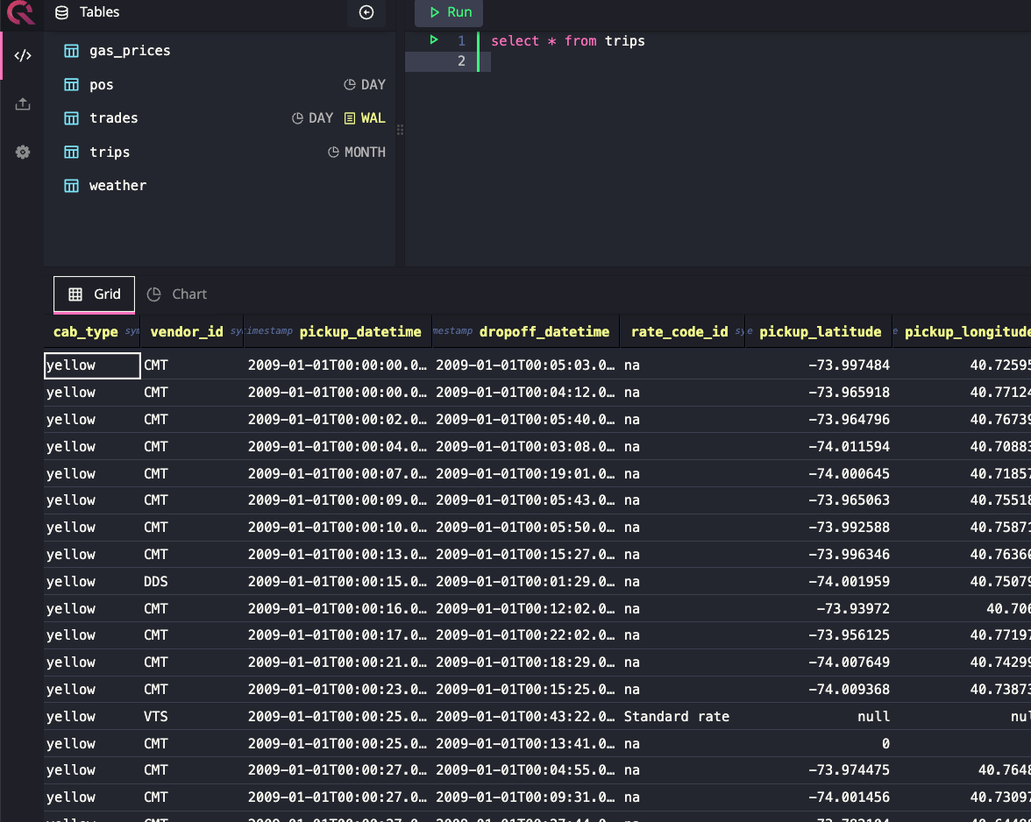The height and width of the screenshot is (822, 1031).
Task: Click the WAL icon on trades row
Action: (350, 118)
